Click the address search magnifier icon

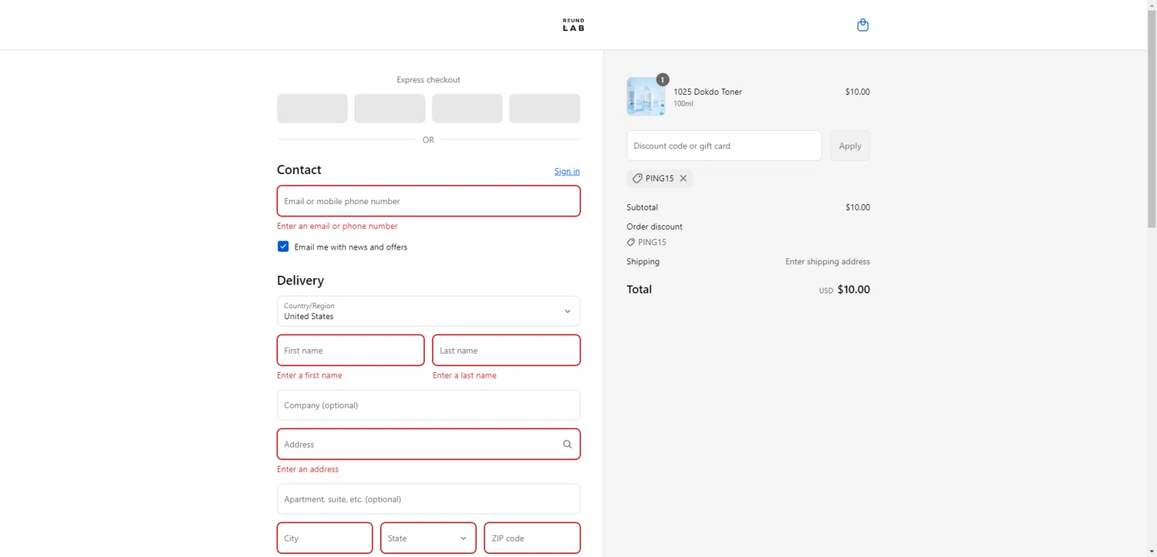click(568, 445)
